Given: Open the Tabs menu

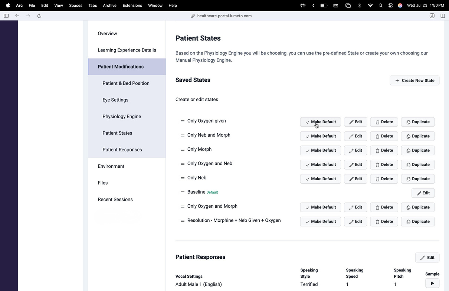Looking at the screenshot, I should (93, 6).
